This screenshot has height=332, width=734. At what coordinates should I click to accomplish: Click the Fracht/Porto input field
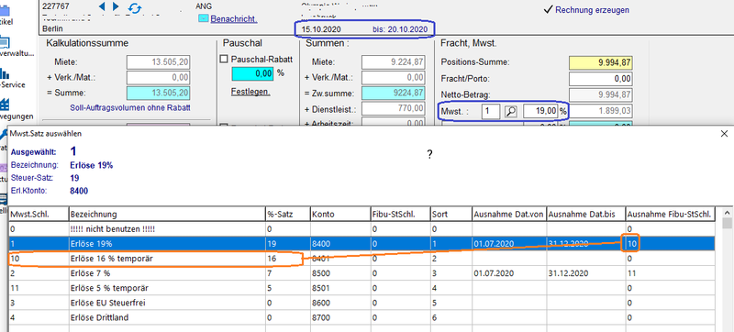point(601,79)
